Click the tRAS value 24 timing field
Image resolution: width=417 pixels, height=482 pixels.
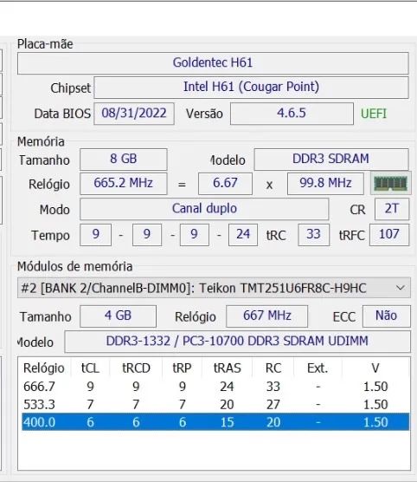pyautogui.click(x=243, y=235)
